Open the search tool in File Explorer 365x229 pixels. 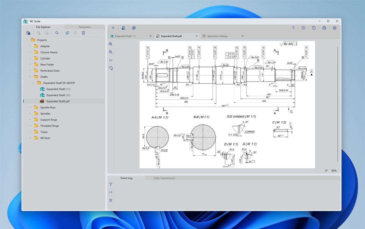point(57,33)
